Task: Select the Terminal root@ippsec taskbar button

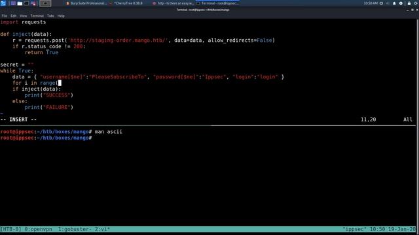Action: (x=217, y=3)
